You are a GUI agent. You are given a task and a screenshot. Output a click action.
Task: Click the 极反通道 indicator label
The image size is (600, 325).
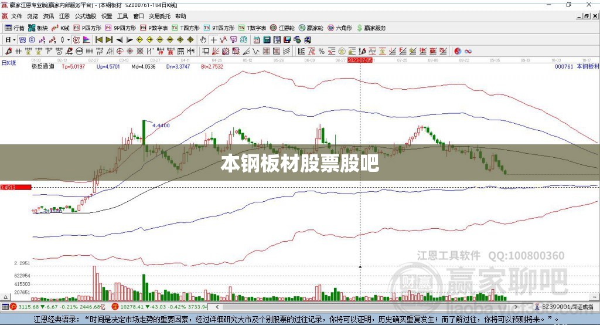43,67
